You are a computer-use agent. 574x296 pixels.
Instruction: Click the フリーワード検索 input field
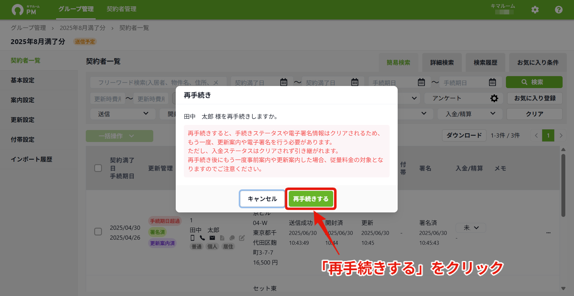click(159, 82)
